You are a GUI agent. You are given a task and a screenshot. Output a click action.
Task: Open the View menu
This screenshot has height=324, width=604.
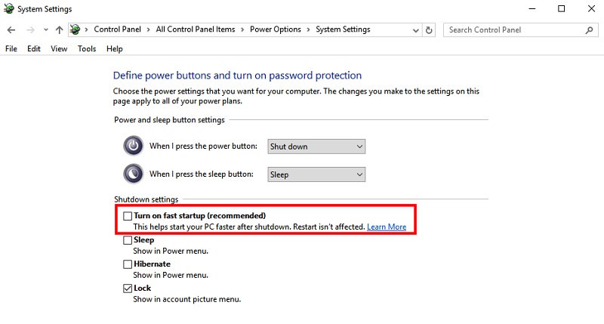click(x=59, y=48)
